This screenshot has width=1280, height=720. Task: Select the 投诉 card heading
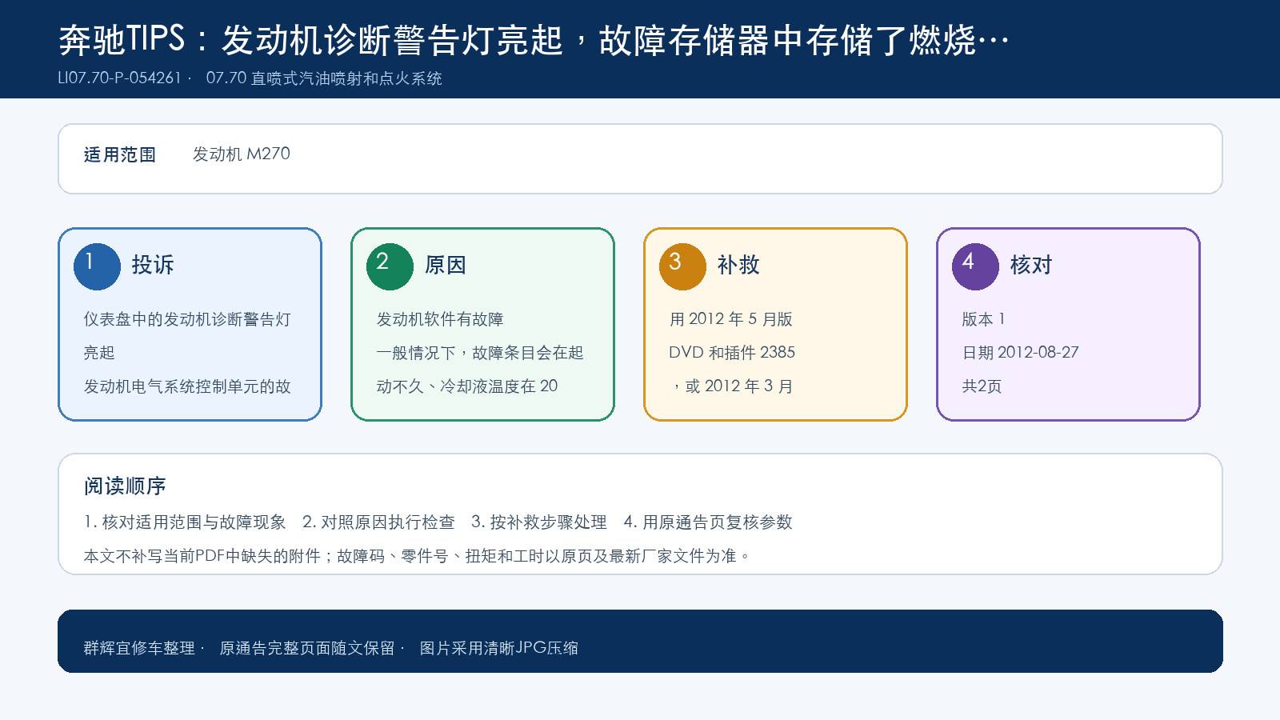(x=152, y=265)
